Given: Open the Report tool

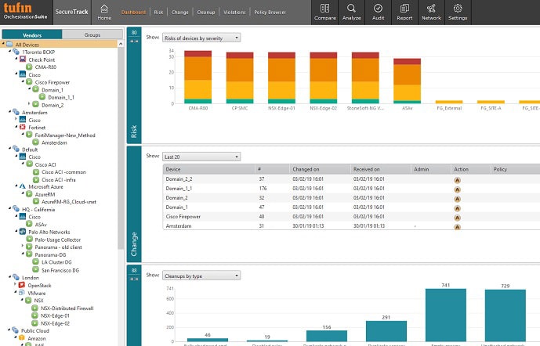Looking at the screenshot, I should click(x=404, y=12).
